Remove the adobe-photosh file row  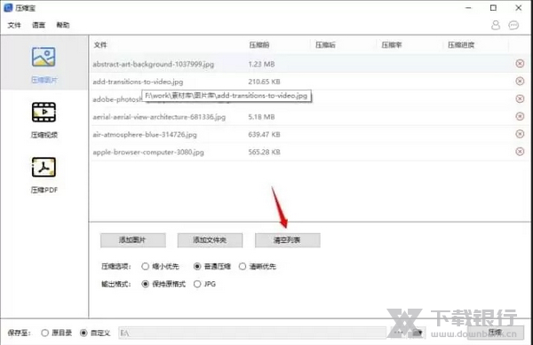pyautogui.click(x=520, y=98)
